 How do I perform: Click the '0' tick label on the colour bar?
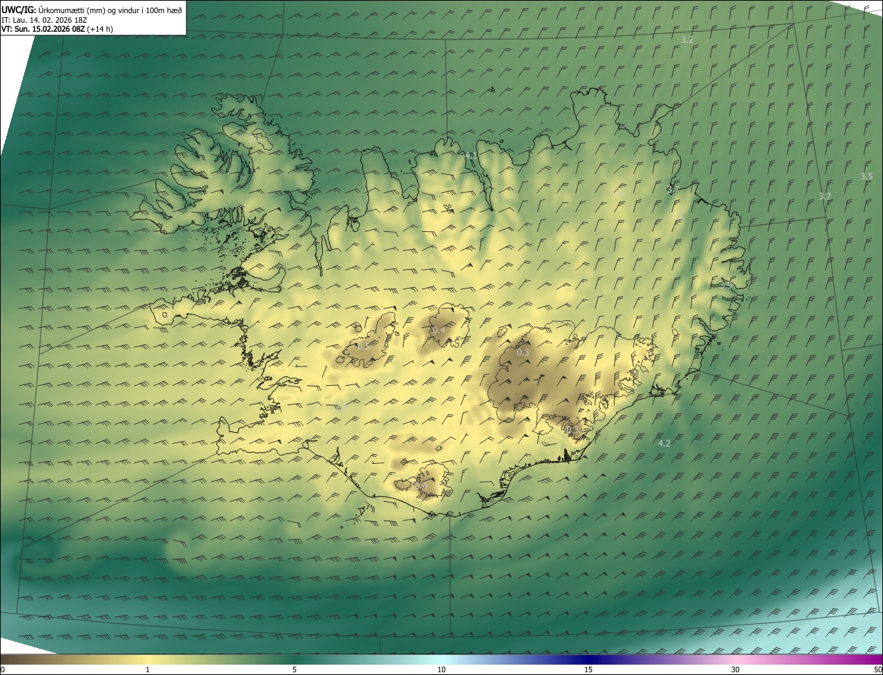3,669
